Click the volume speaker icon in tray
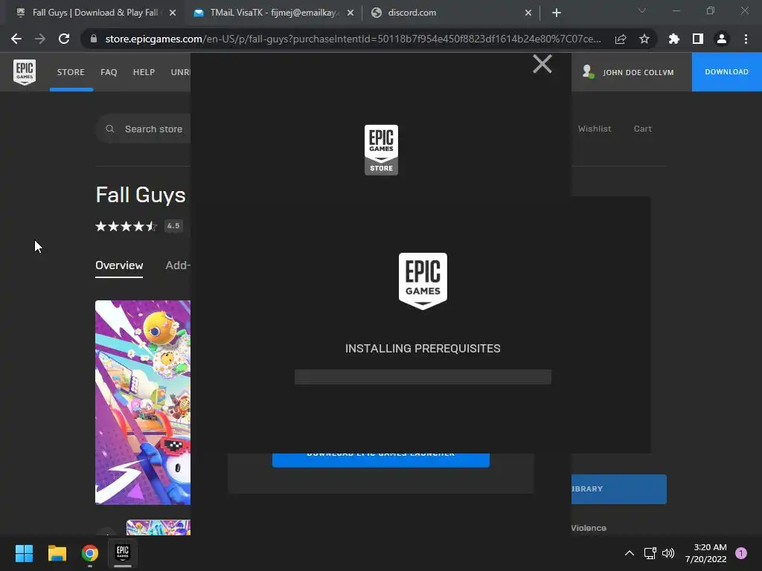762x571 pixels. 669,553
